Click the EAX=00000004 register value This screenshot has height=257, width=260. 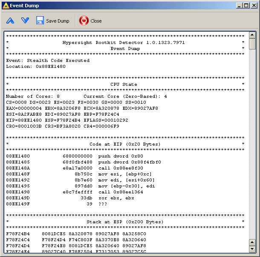click(24, 108)
